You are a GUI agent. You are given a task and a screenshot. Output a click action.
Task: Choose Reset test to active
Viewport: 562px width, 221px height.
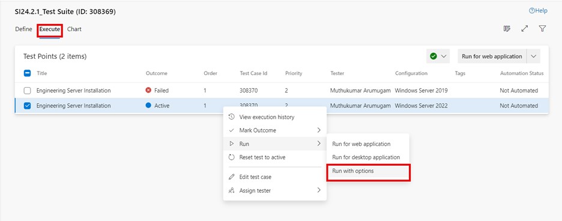tap(275, 157)
